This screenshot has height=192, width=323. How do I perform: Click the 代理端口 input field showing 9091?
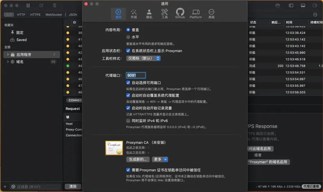[x=136, y=75]
